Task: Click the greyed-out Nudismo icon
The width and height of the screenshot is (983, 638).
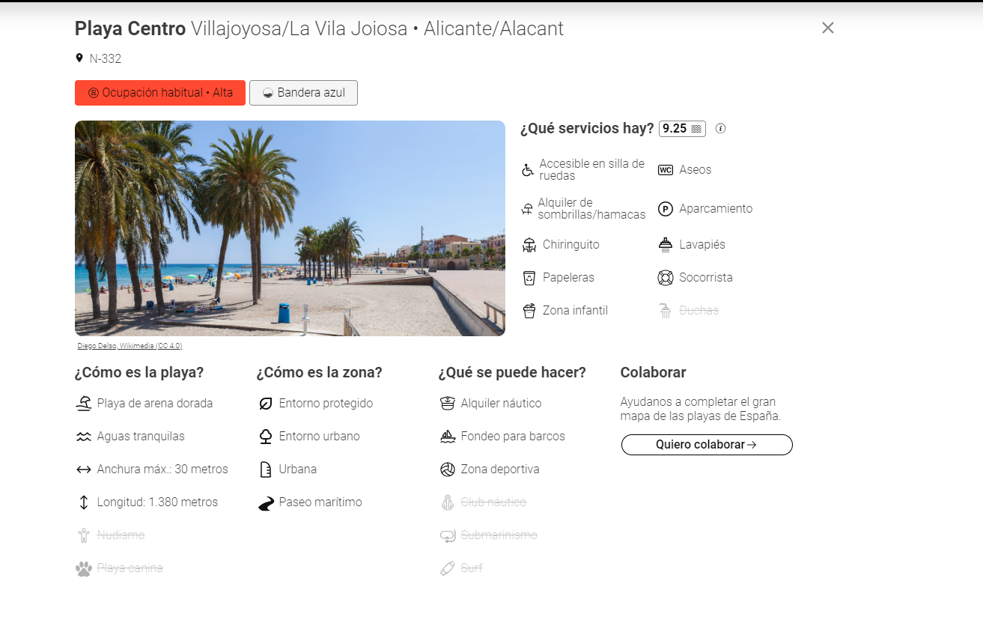Action: (83, 535)
